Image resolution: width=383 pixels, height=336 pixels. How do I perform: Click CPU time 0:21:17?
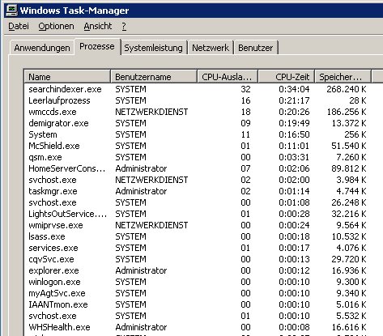tap(294, 100)
